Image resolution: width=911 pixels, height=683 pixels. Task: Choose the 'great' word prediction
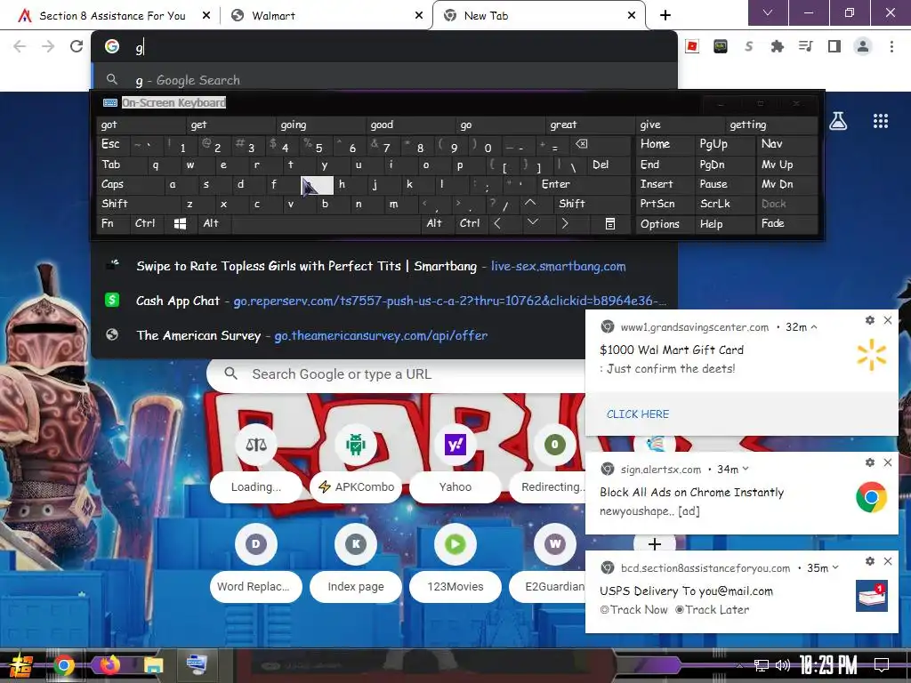click(x=591, y=125)
